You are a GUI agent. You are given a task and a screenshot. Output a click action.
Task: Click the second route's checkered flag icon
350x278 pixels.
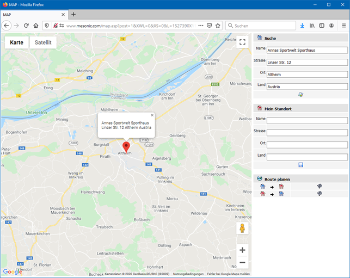(320, 194)
